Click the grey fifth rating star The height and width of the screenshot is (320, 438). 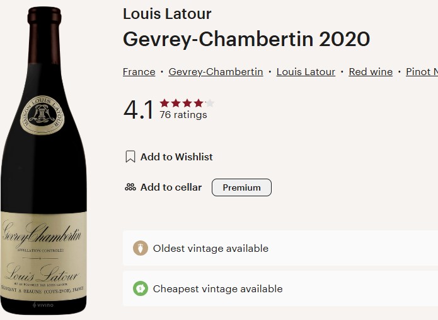[210, 103]
